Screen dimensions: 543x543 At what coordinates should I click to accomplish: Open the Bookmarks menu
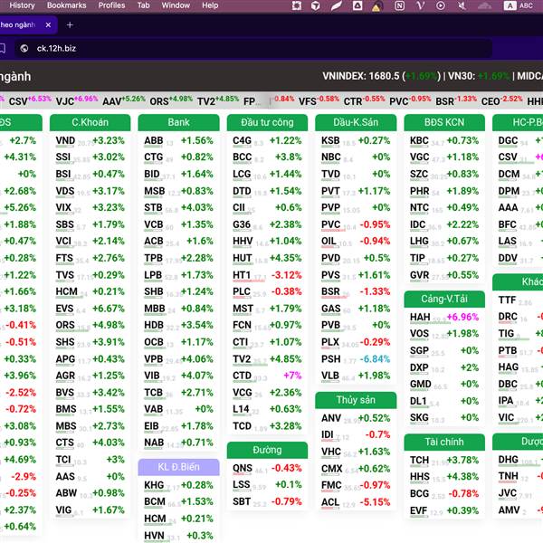tap(66, 5)
